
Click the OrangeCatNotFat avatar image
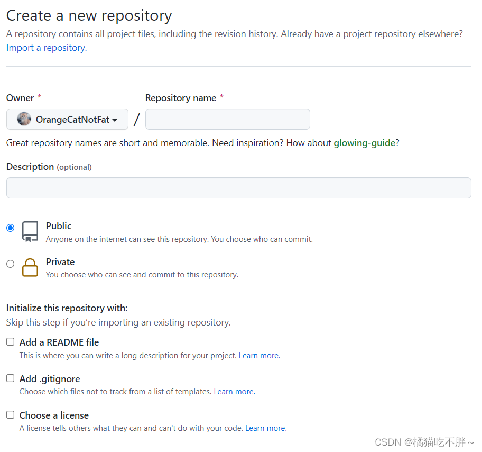tap(24, 119)
